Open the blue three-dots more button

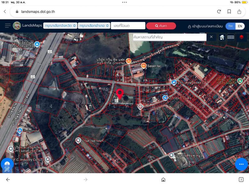point(241,164)
